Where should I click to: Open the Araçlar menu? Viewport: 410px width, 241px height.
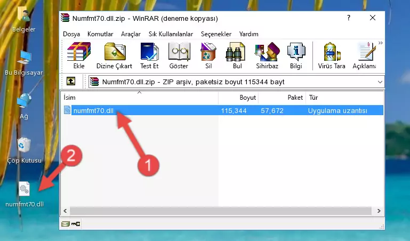131,34
